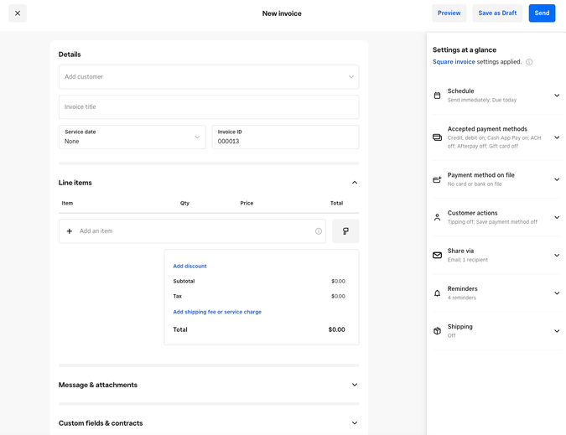
Task: Click the item library button beside Add an item
Action: click(x=345, y=231)
